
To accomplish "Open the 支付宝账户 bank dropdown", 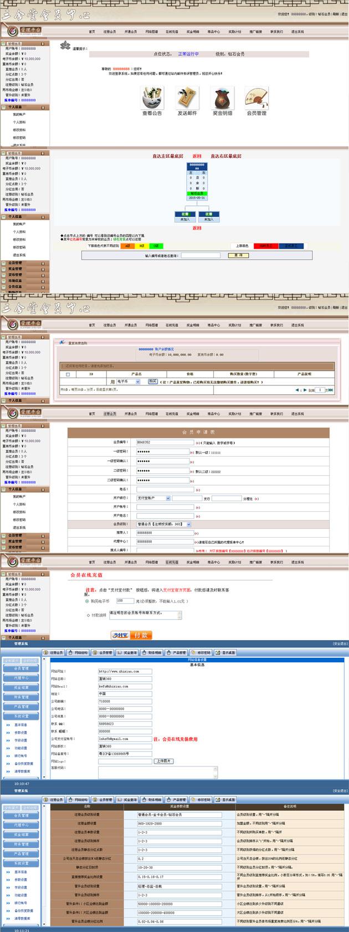I will tap(153, 498).
